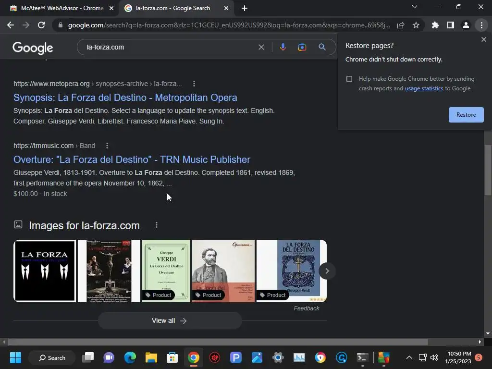Open Settings gear on taskbar
This screenshot has height=369, width=492.
pyautogui.click(x=278, y=357)
